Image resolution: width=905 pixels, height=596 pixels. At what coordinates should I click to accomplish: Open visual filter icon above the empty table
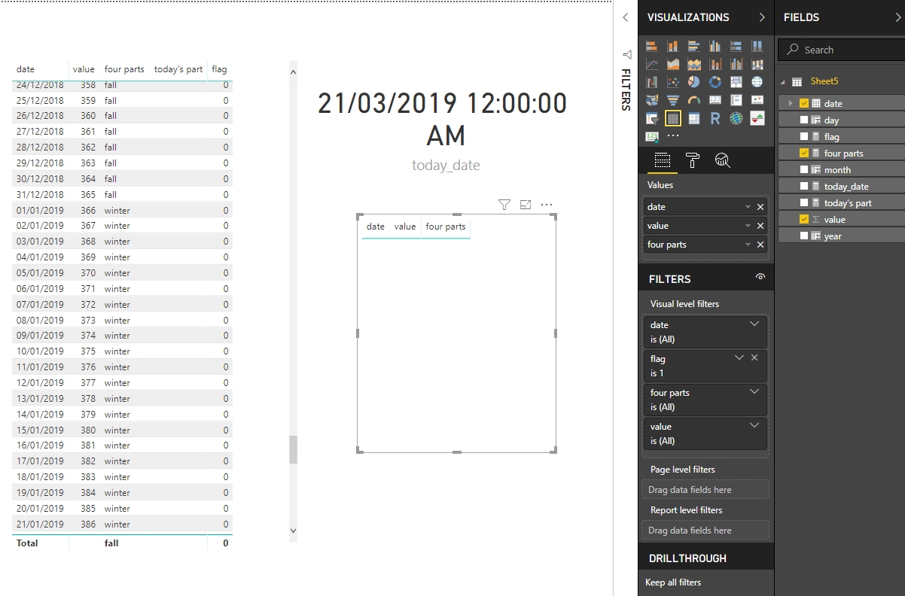pos(504,204)
